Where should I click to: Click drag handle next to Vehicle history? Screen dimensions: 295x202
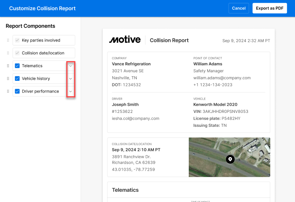coord(8,79)
